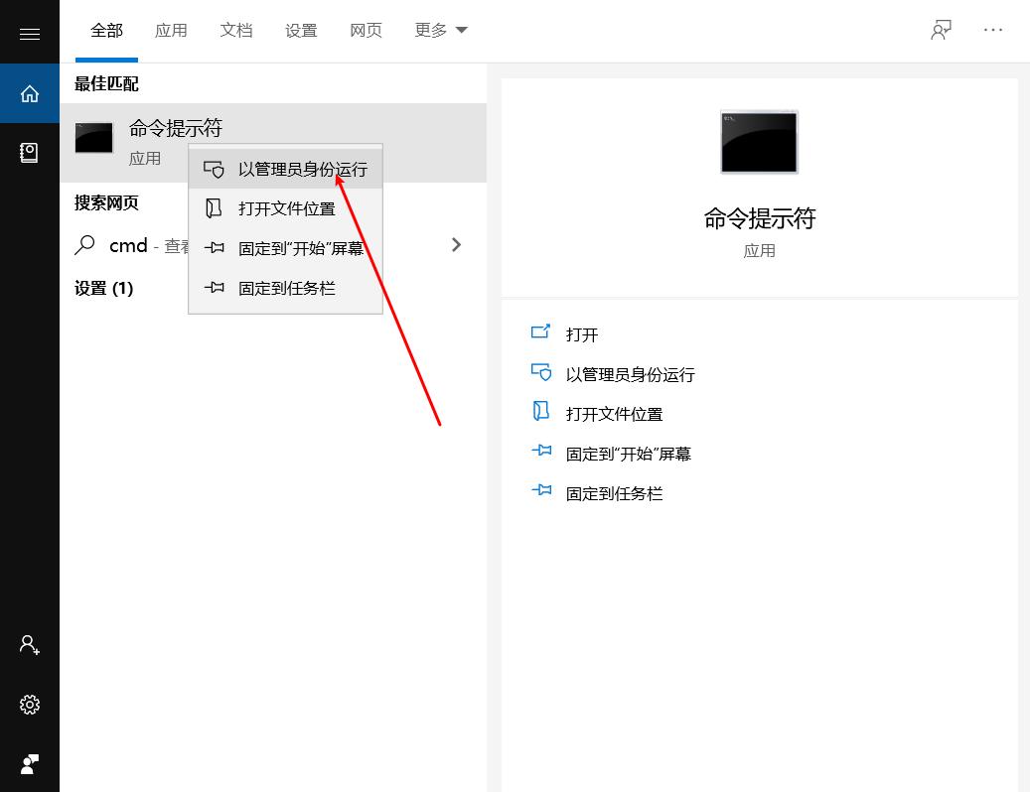Image resolution: width=1030 pixels, height=792 pixels.
Task: Expand the cmd search suggestion with the chevron
Action: click(456, 245)
